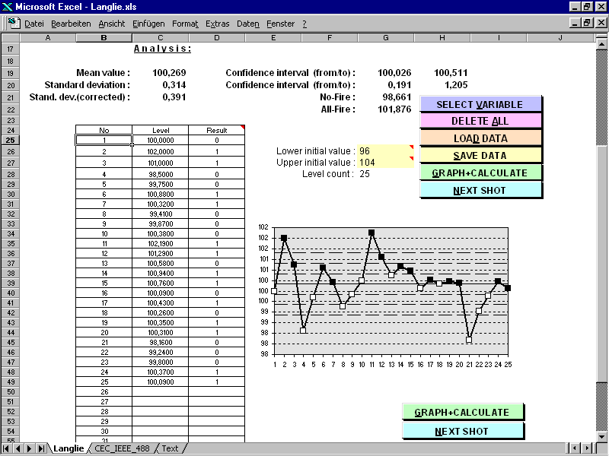Click the SELECT VARIABLE button
The width and height of the screenshot is (609, 456).
tap(480, 104)
